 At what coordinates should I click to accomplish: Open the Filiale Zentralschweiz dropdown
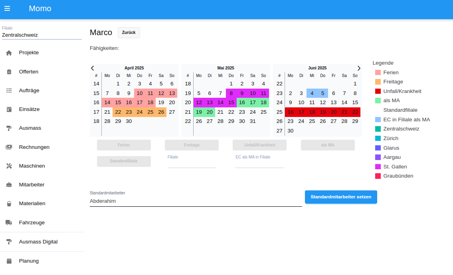pos(42,35)
